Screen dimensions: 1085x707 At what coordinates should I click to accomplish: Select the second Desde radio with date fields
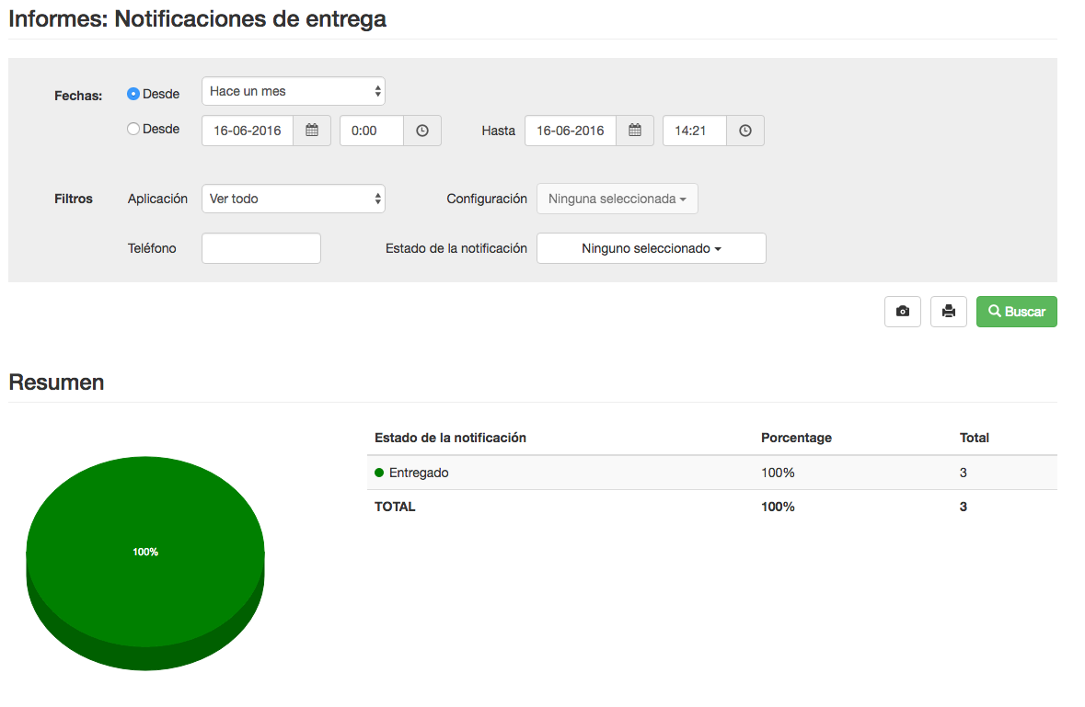pyautogui.click(x=133, y=129)
